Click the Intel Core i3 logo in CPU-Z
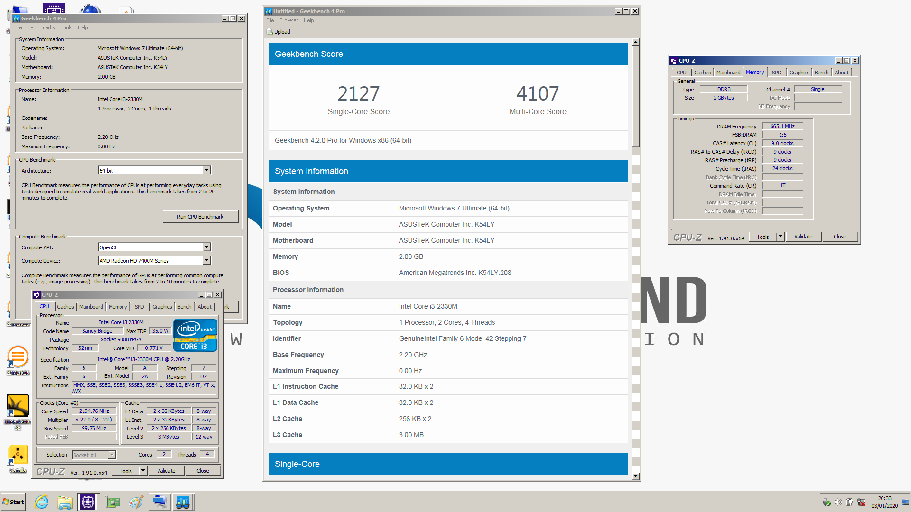Screen dimensions: 911x512 pyautogui.click(x=195, y=335)
